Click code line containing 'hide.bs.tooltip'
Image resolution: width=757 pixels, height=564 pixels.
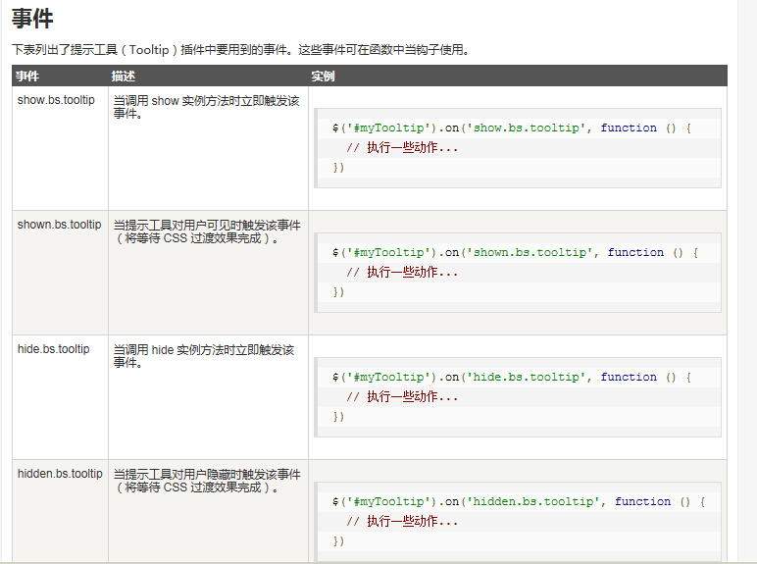tap(512, 377)
